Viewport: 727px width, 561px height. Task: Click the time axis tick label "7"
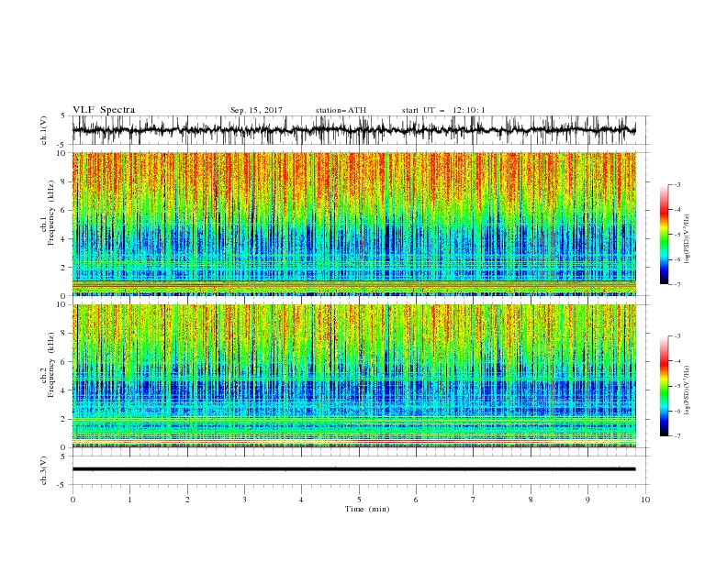pyautogui.click(x=474, y=500)
